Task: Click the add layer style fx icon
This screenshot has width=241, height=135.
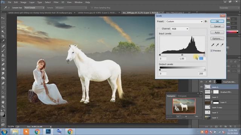Action: (x=211, y=127)
